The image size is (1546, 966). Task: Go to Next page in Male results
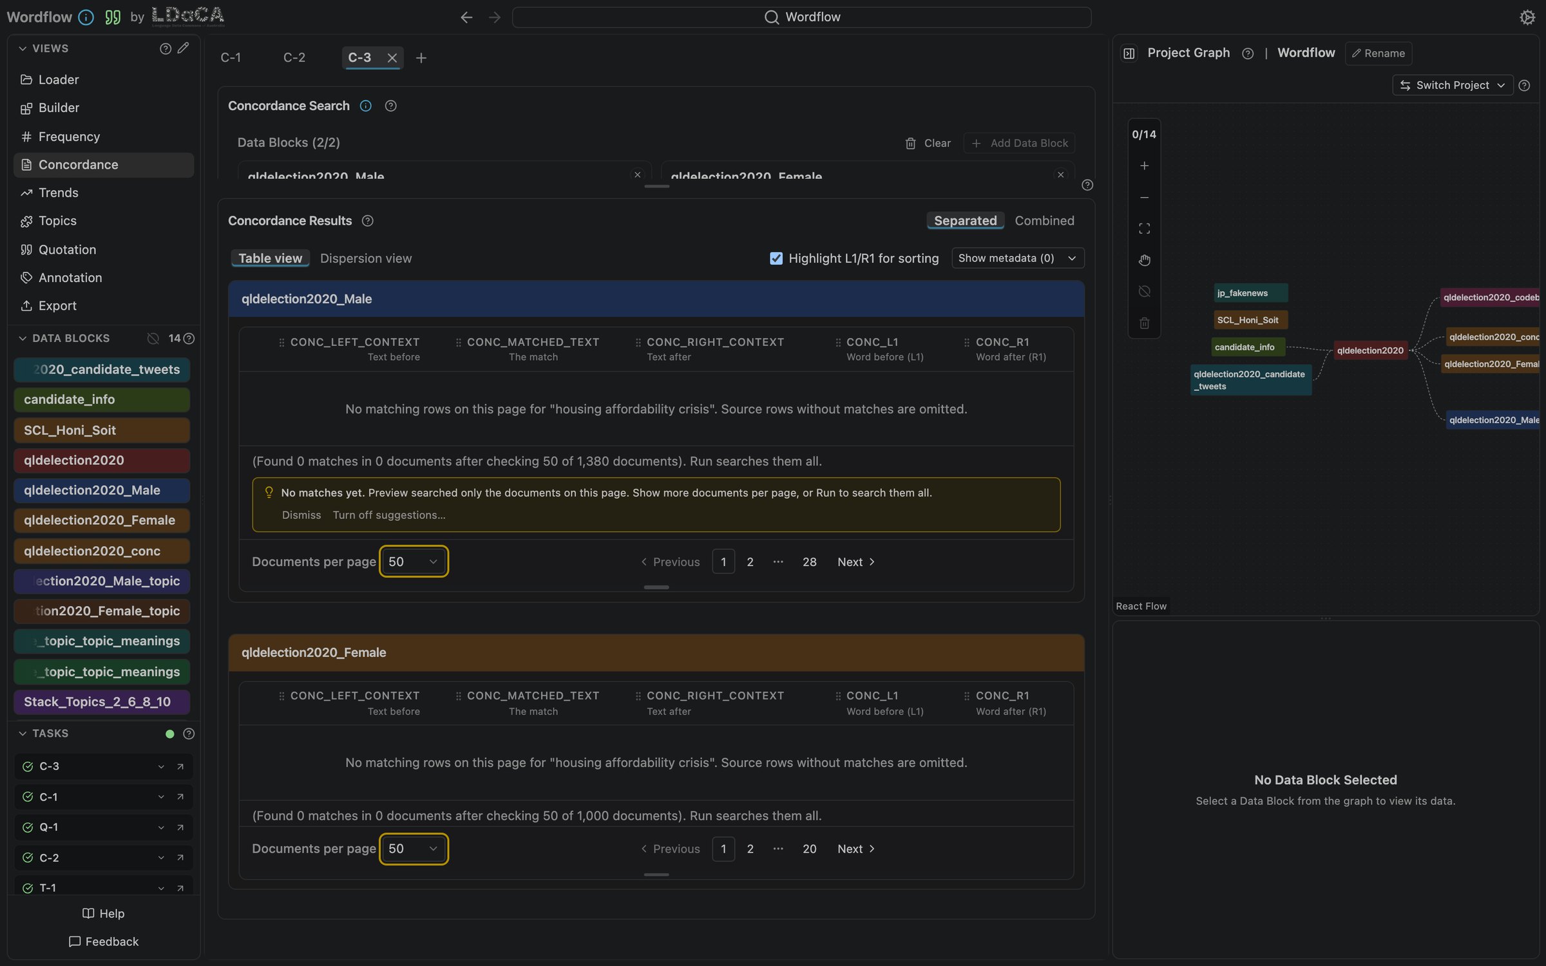pos(856,562)
